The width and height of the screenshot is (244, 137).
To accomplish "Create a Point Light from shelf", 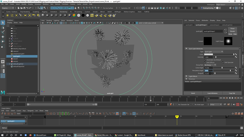I will [x=16, y=15].
